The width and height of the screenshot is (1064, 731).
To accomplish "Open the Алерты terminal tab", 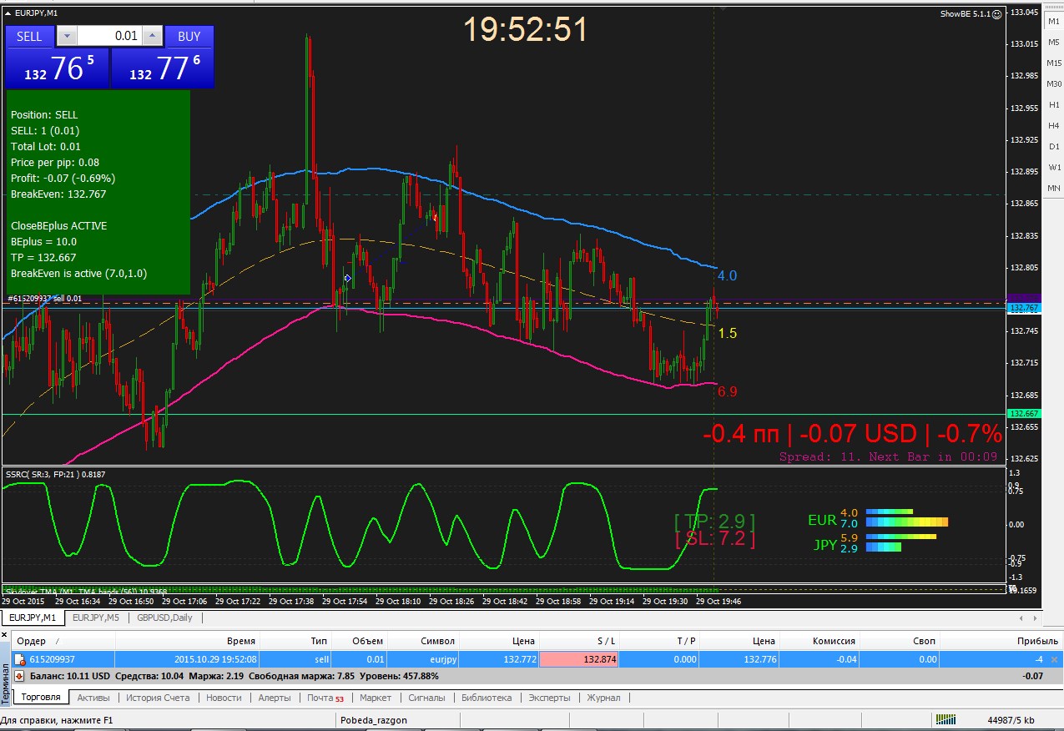I will 275,698.
